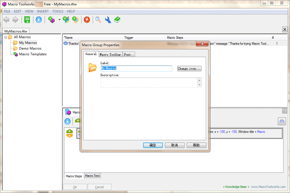Image resolution: width=290 pixels, height=193 pixels.
Task: Open the Knowledge Base link
Action: click(236, 187)
